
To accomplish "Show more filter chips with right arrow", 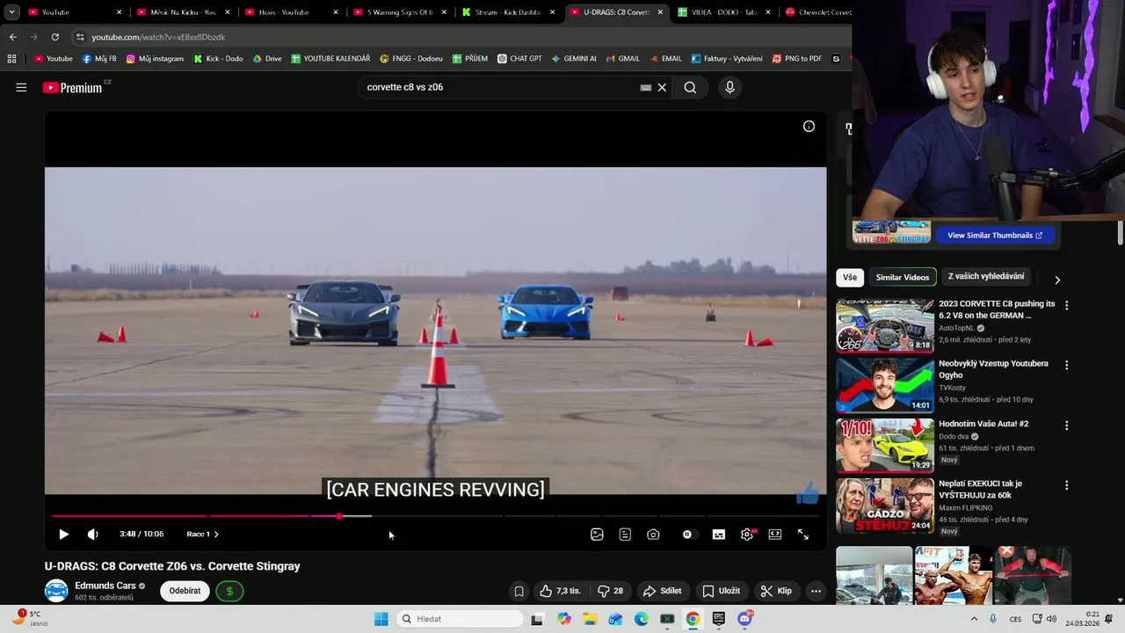I will [1057, 280].
